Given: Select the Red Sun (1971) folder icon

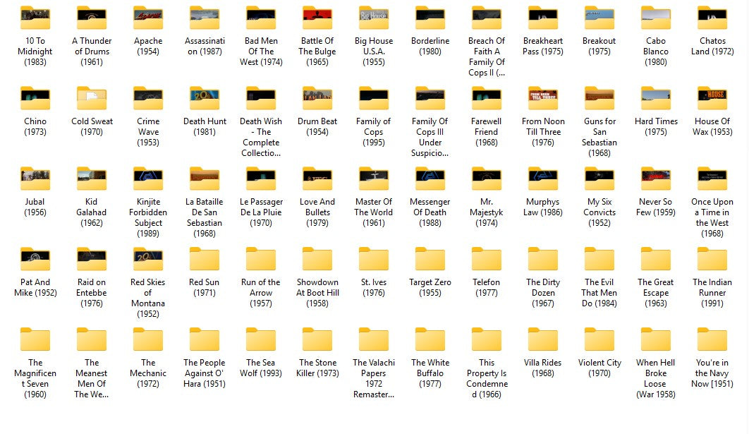Looking at the screenshot, I should pos(205,259).
